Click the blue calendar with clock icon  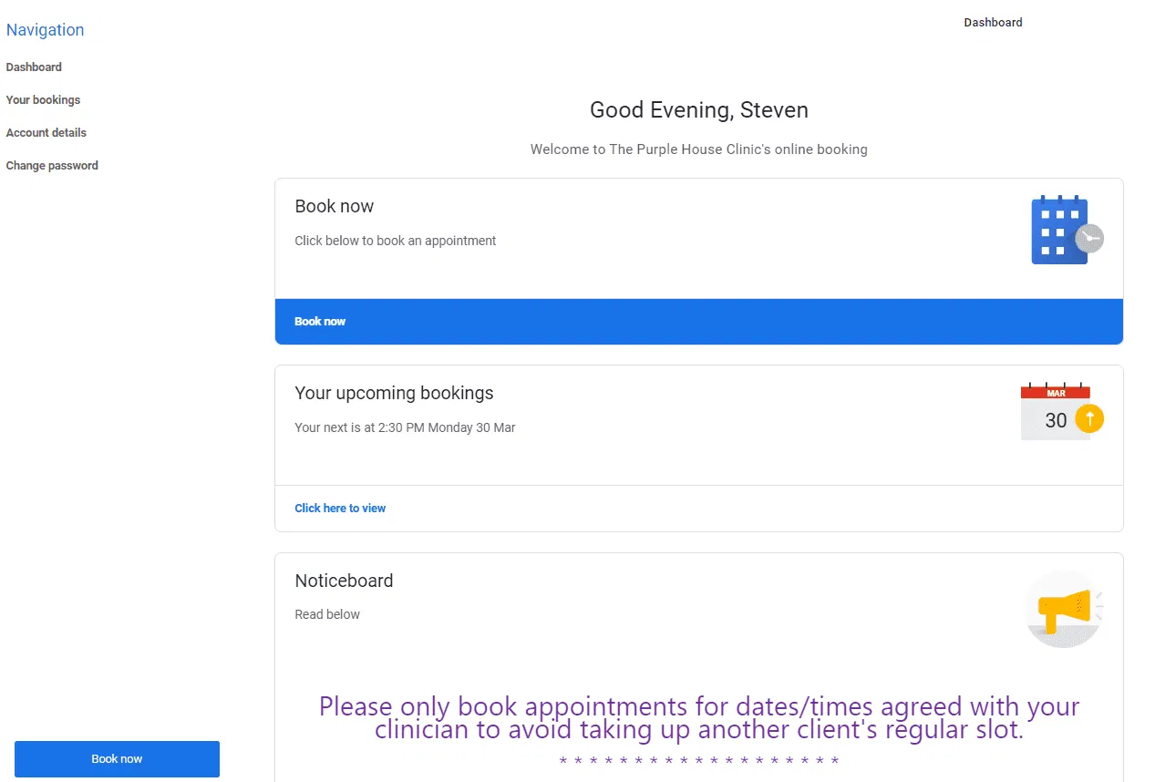coord(1066,231)
